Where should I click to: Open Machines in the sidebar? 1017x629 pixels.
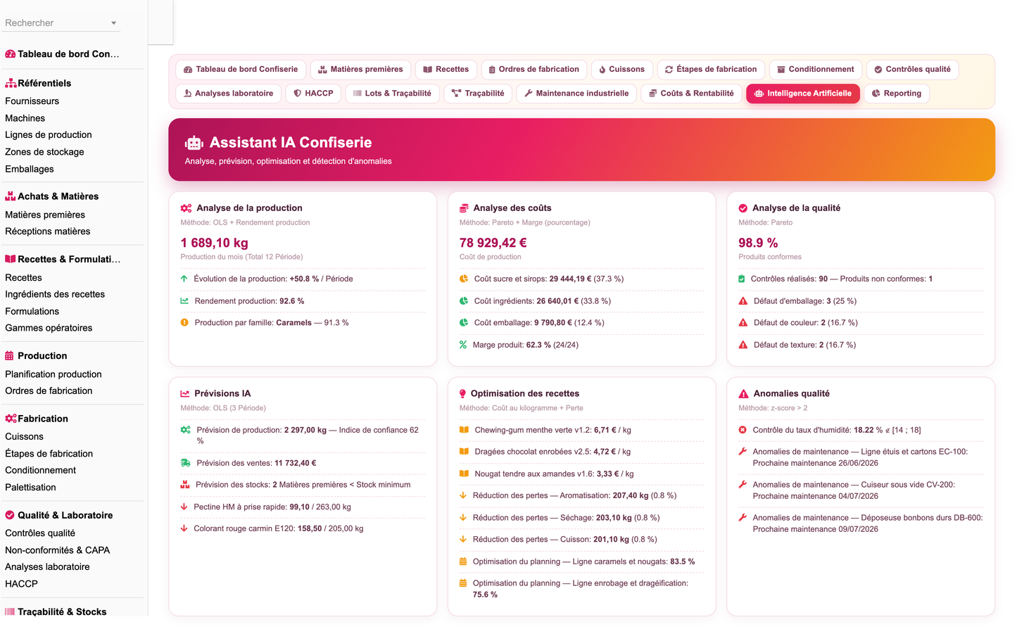(25, 118)
